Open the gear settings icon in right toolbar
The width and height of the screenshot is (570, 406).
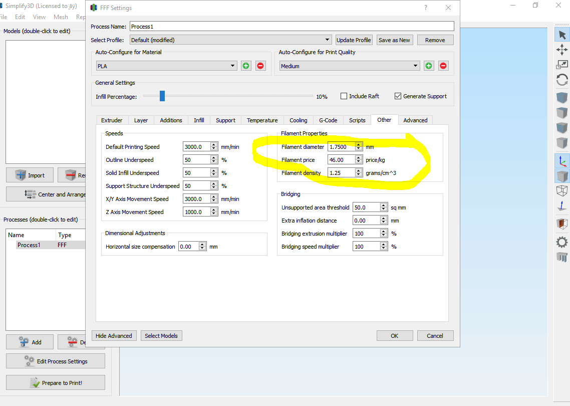pyautogui.click(x=562, y=242)
